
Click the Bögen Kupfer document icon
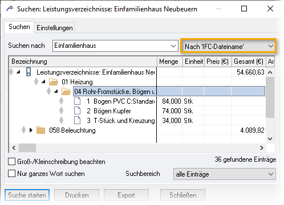pyautogui.click(x=77, y=111)
